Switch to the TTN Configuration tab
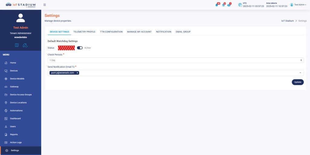 click(111, 32)
